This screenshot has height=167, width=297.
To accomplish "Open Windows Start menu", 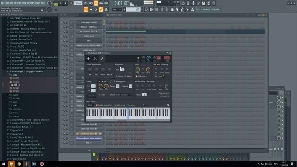I will [4, 164].
